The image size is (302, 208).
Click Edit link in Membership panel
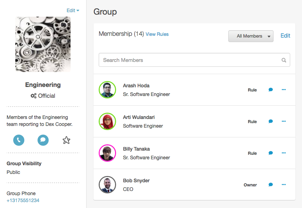(285, 36)
